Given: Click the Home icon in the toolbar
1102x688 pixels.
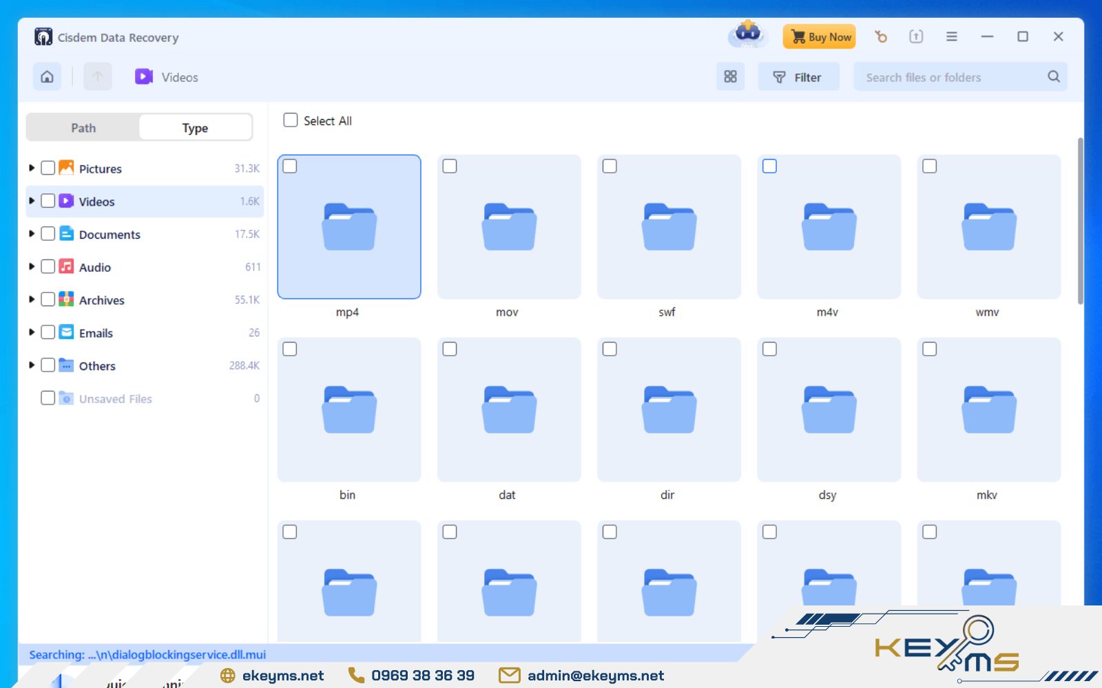Looking at the screenshot, I should tap(46, 76).
